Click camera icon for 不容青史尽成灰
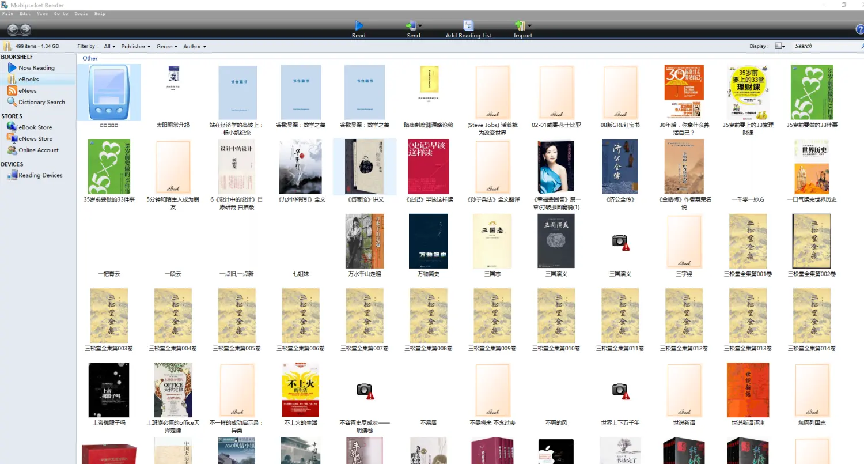The height and width of the screenshot is (464, 864). (x=365, y=391)
